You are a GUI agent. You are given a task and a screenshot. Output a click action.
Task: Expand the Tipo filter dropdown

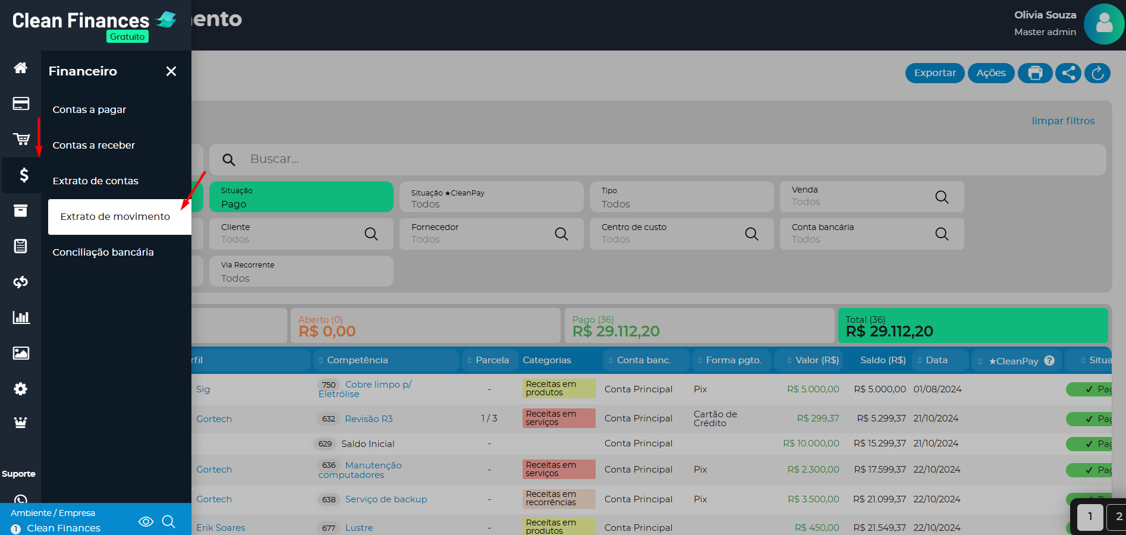[x=681, y=197]
